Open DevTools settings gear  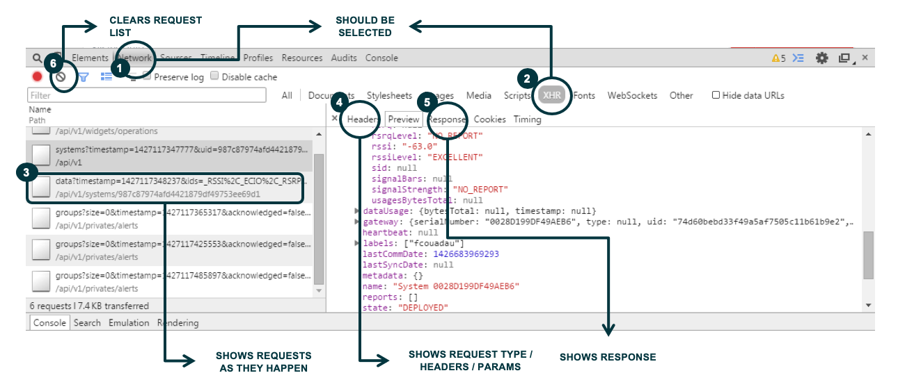click(821, 58)
